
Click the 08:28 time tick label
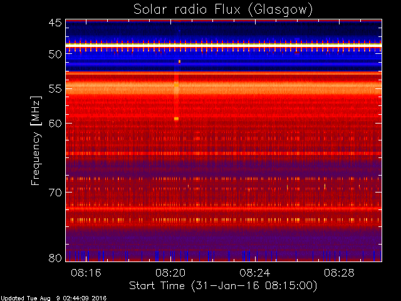click(339, 273)
